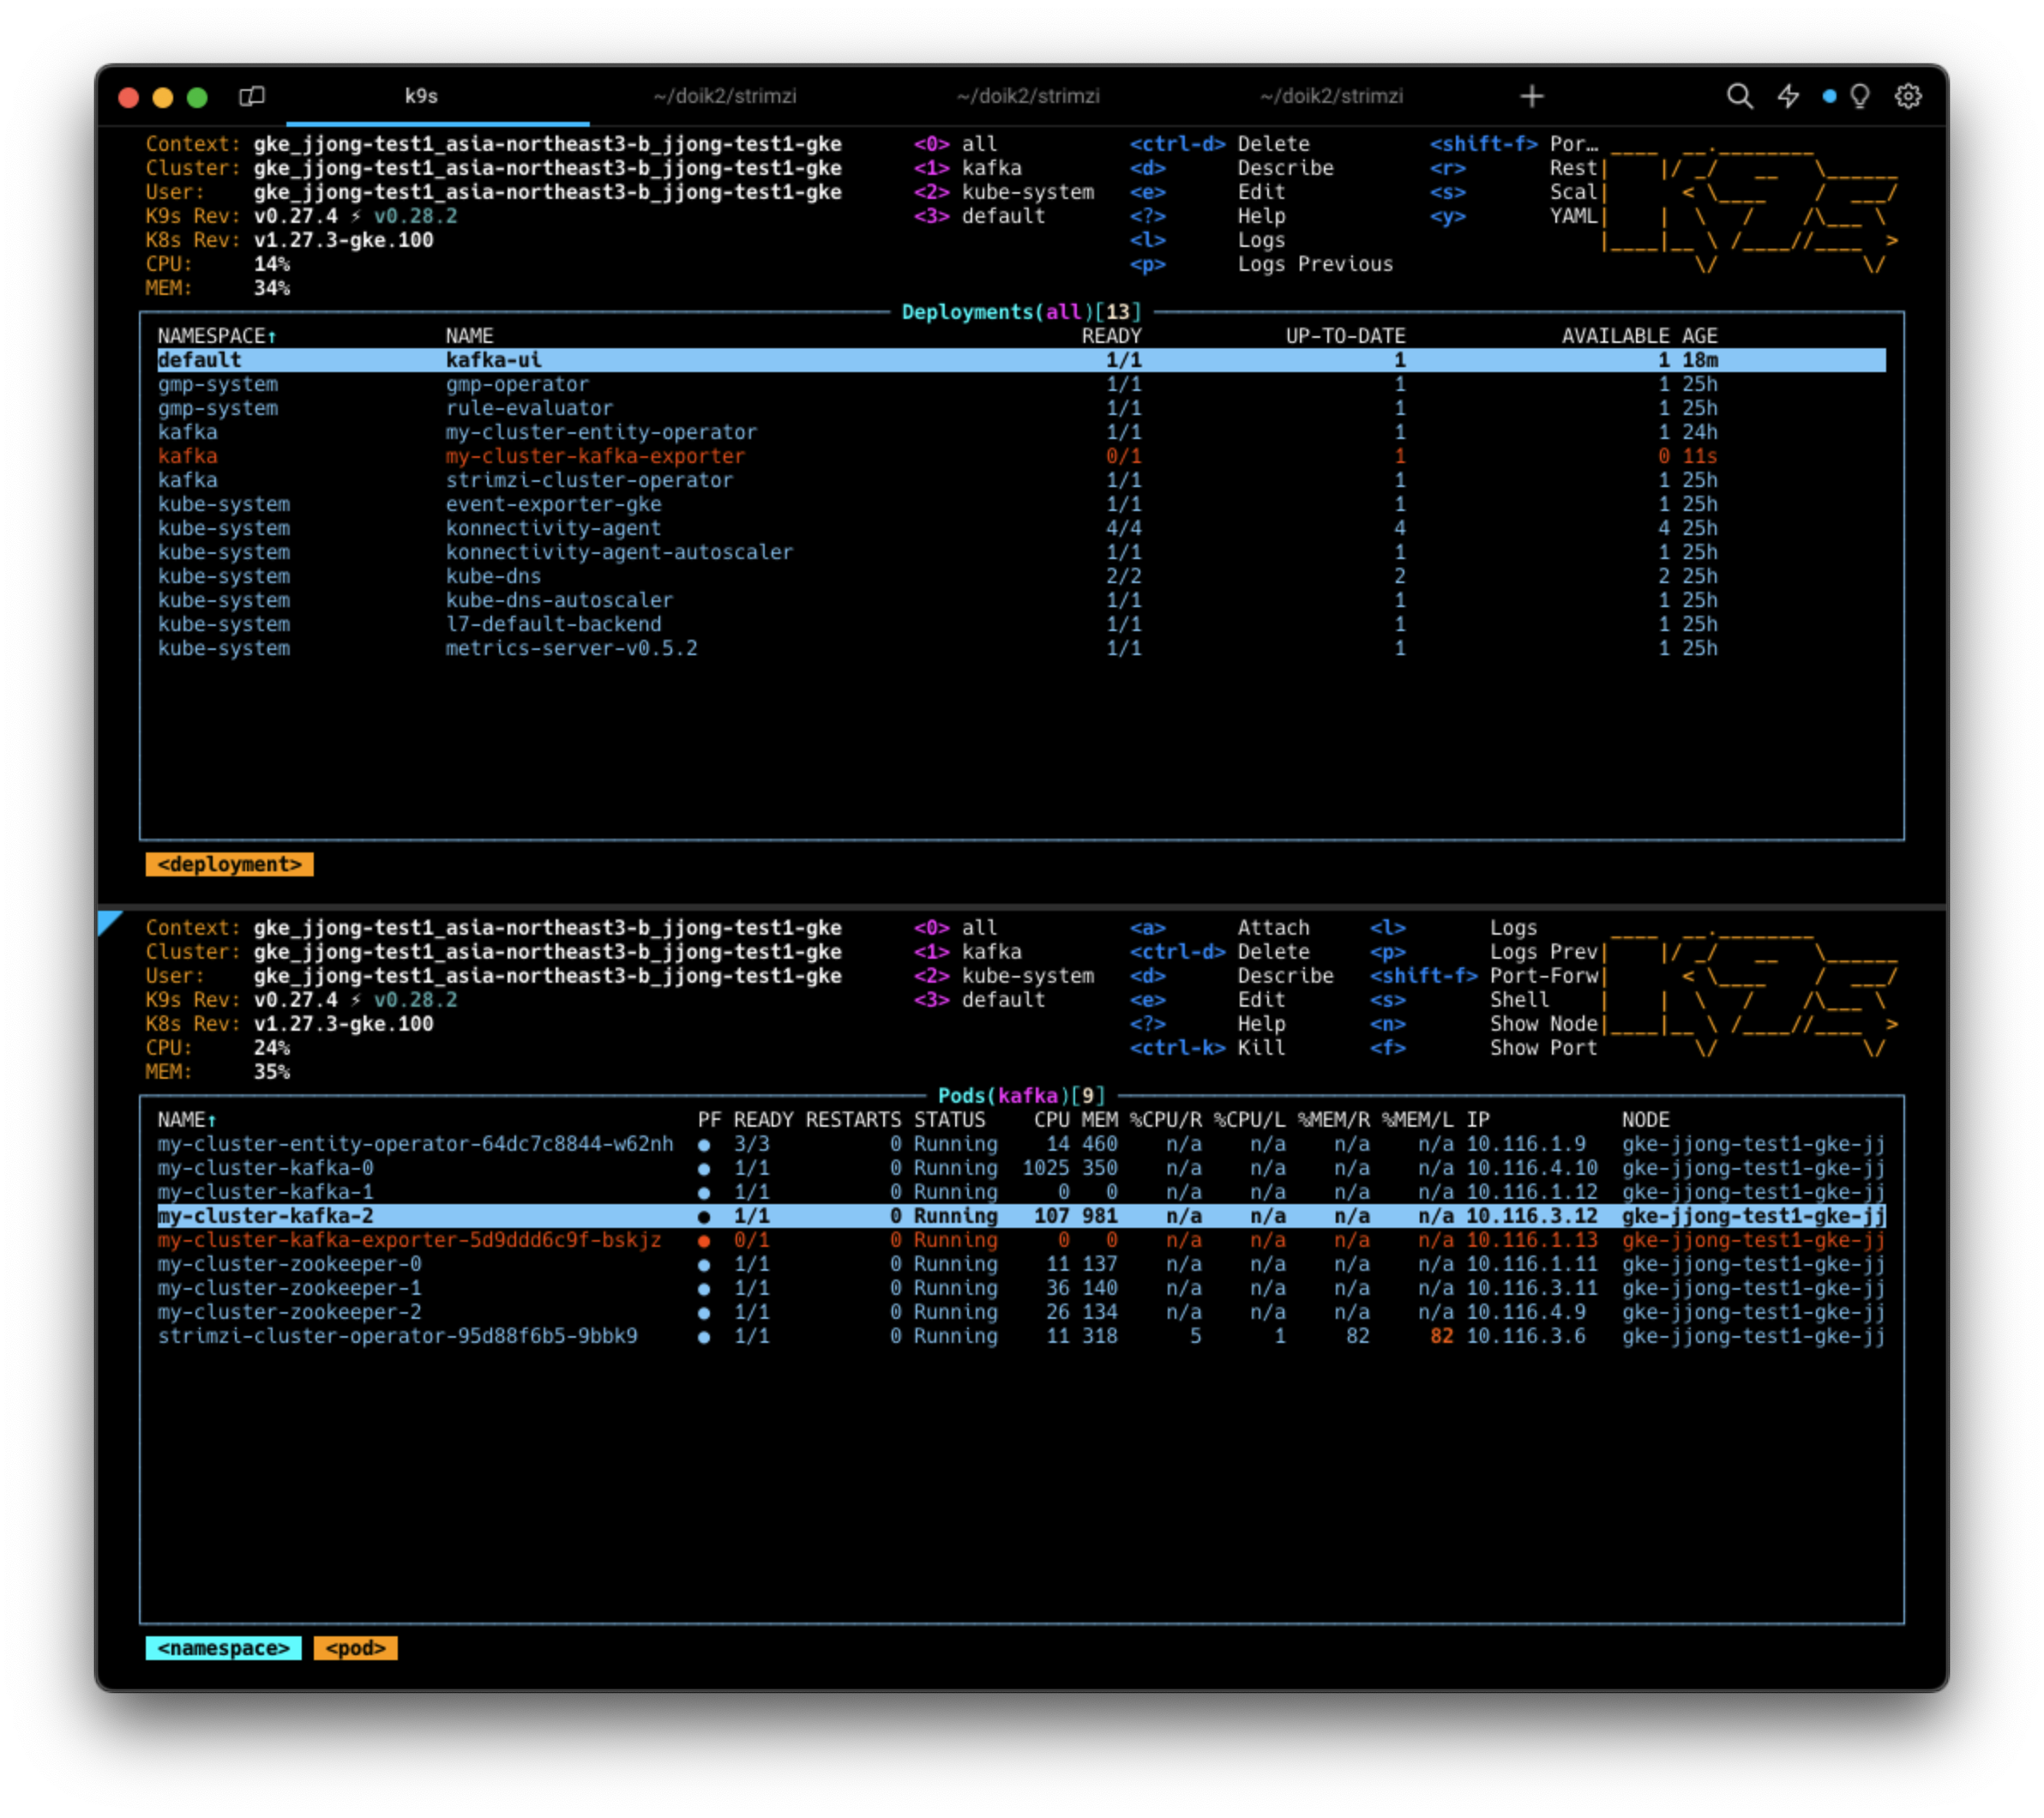
Task: Click the lightbulb hints icon
Action: click(x=1860, y=96)
